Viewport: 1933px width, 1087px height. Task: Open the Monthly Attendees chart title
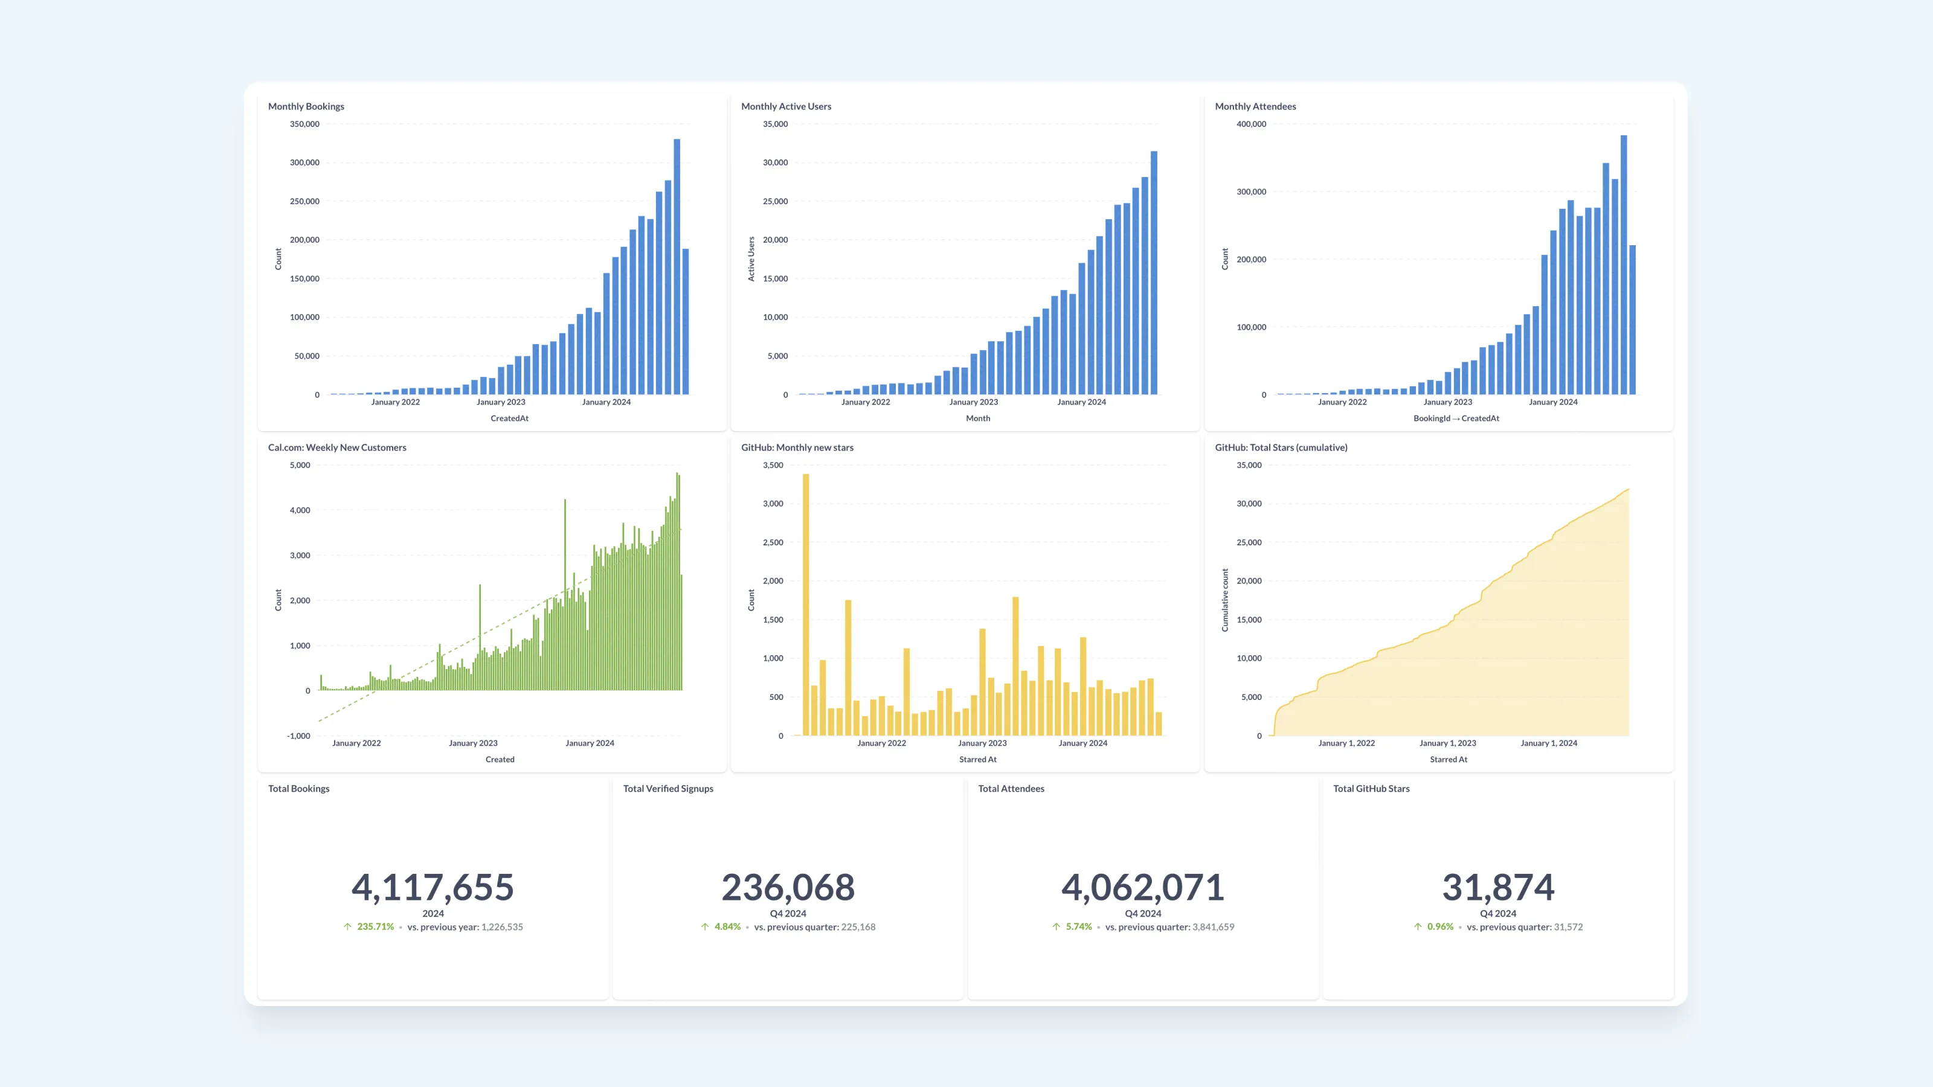1255,106
